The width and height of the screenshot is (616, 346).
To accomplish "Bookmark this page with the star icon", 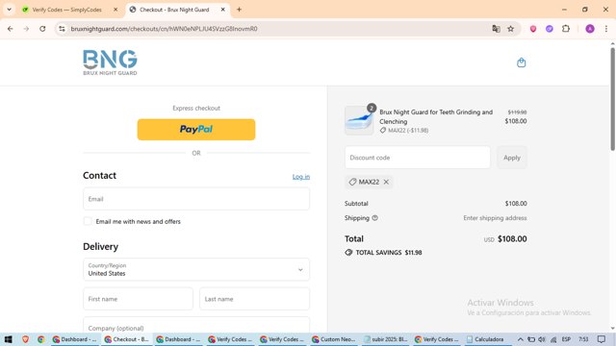I will 511,29.
